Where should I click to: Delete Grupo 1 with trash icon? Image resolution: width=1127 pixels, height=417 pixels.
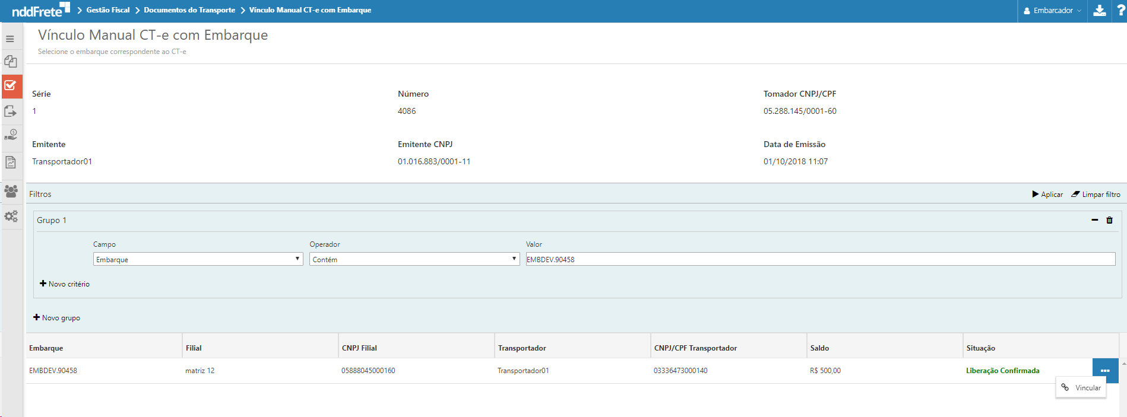(1109, 220)
